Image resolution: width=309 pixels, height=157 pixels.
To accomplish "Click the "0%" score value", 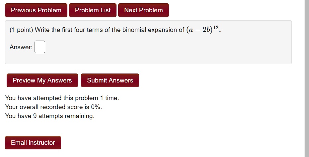I will (x=96, y=107).
